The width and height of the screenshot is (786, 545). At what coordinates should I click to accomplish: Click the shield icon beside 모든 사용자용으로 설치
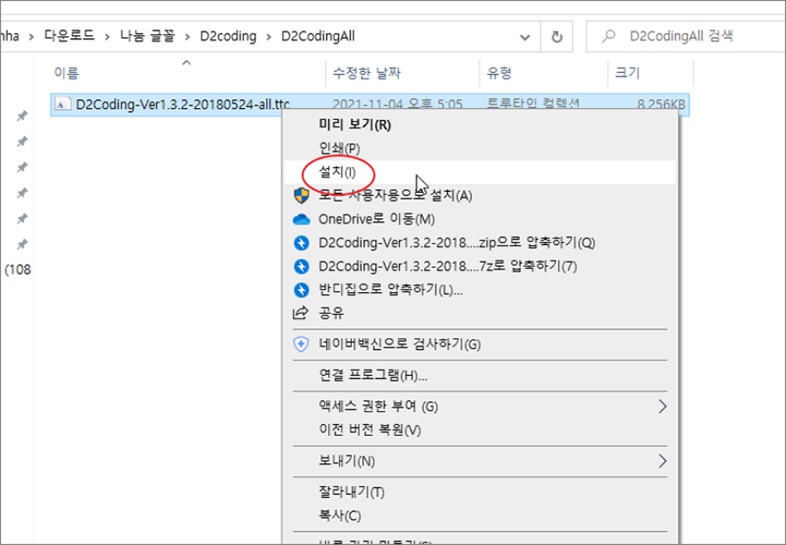(302, 196)
